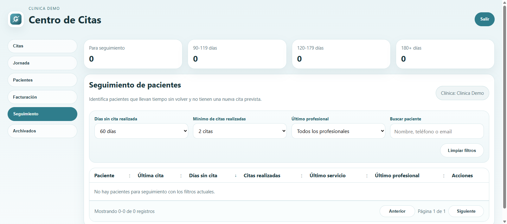
Task: Go to Jornada in the sidebar
Action: point(42,63)
